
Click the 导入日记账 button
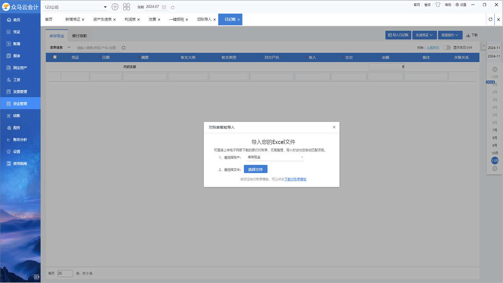click(x=398, y=35)
